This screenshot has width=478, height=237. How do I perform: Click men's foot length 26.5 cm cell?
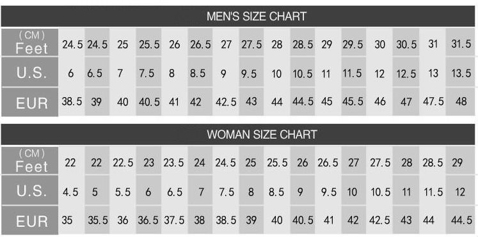[x=200, y=45]
